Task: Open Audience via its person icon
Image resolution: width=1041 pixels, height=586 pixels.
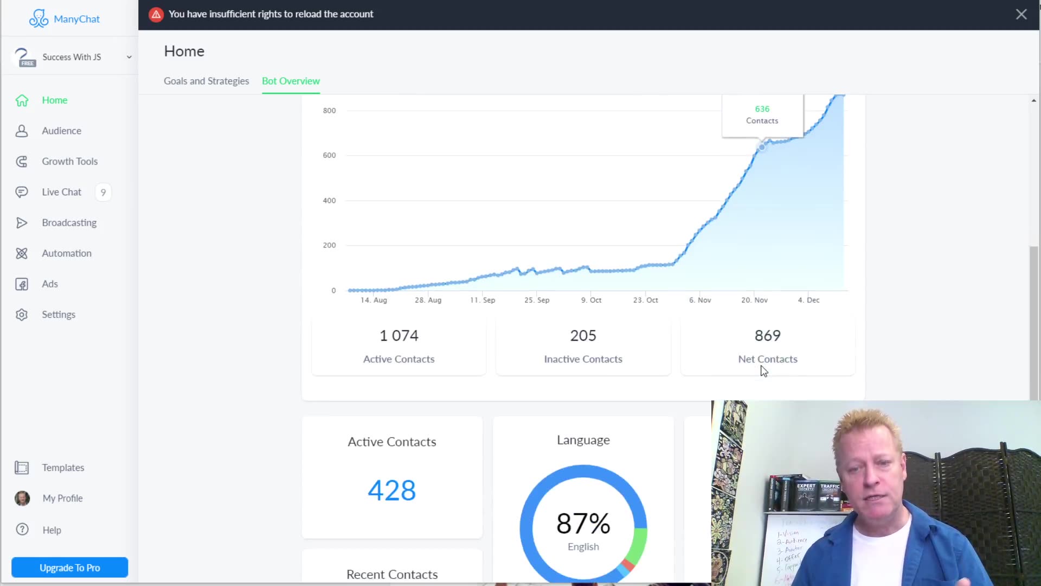Action: [x=22, y=131]
